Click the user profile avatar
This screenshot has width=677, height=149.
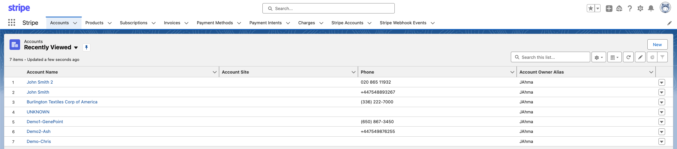click(665, 8)
